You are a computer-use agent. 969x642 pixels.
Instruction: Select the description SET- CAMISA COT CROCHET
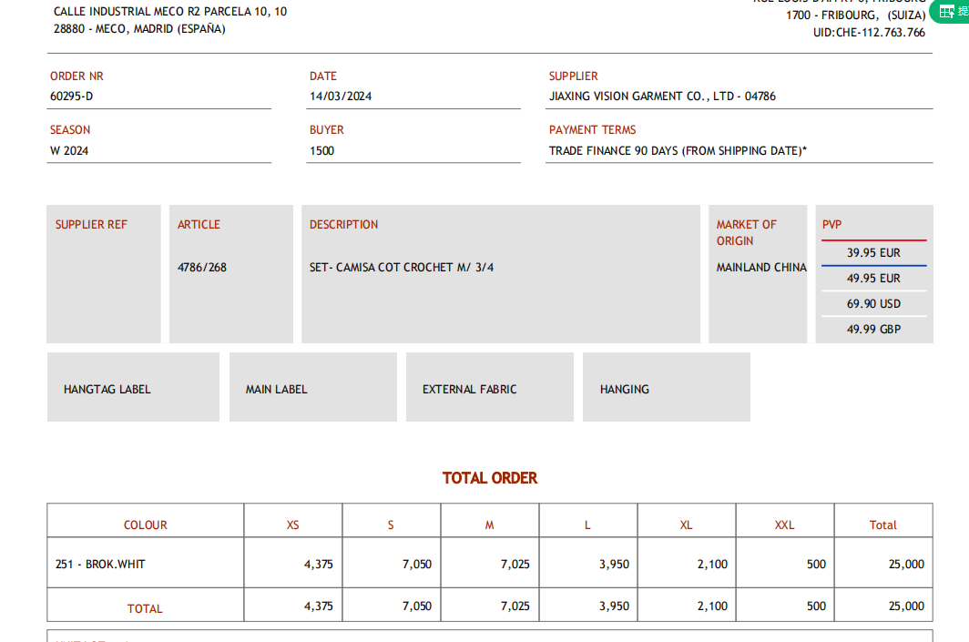(402, 268)
